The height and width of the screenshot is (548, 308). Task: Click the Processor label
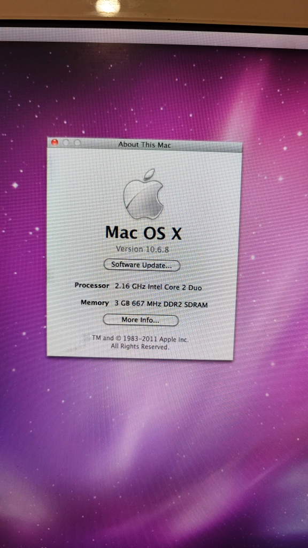tap(92, 286)
